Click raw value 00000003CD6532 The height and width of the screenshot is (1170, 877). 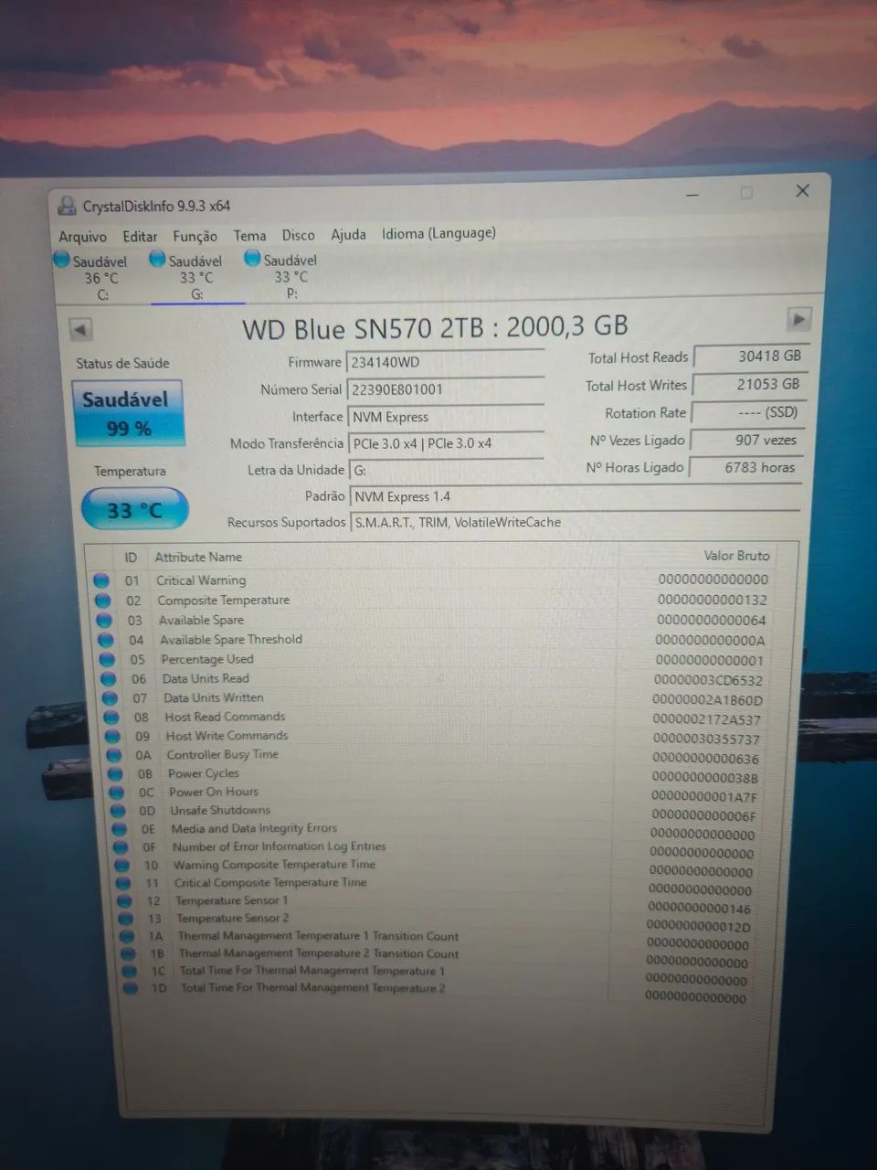point(708,680)
